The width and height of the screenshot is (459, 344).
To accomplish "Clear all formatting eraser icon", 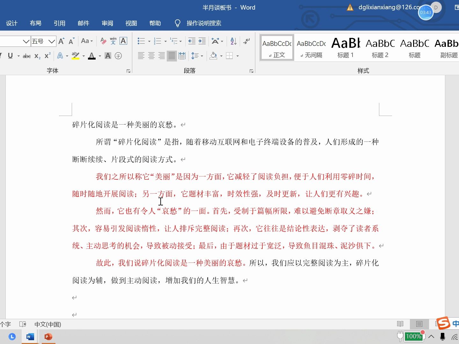I will pos(103,41).
